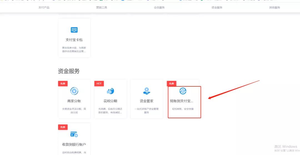Open the 资金管家 product title
This screenshot has height=155, width=300.
147,101
